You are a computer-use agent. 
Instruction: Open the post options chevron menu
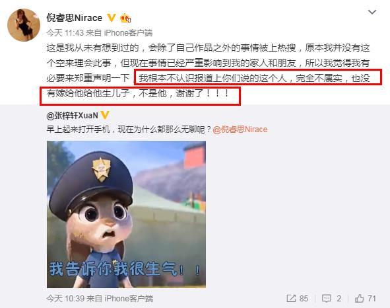(x=372, y=12)
